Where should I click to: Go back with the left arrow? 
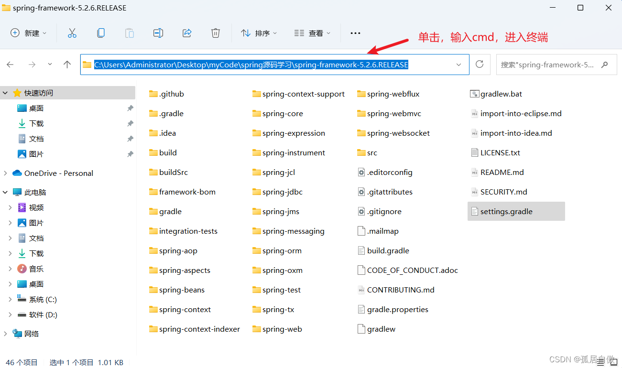[x=10, y=65]
